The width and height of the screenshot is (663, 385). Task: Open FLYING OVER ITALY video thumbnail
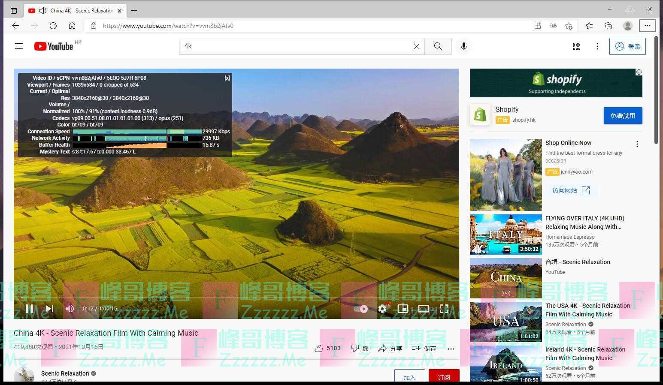[x=506, y=235]
